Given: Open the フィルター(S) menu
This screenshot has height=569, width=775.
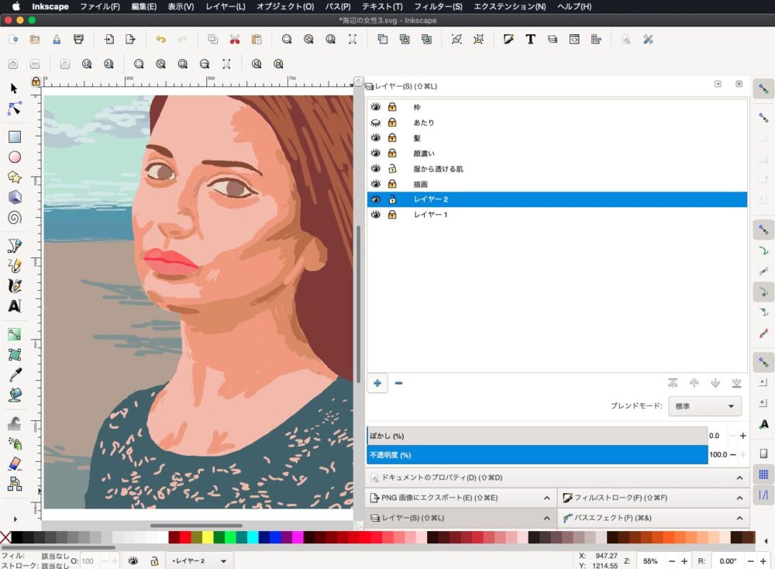Looking at the screenshot, I should click(x=438, y=6).
